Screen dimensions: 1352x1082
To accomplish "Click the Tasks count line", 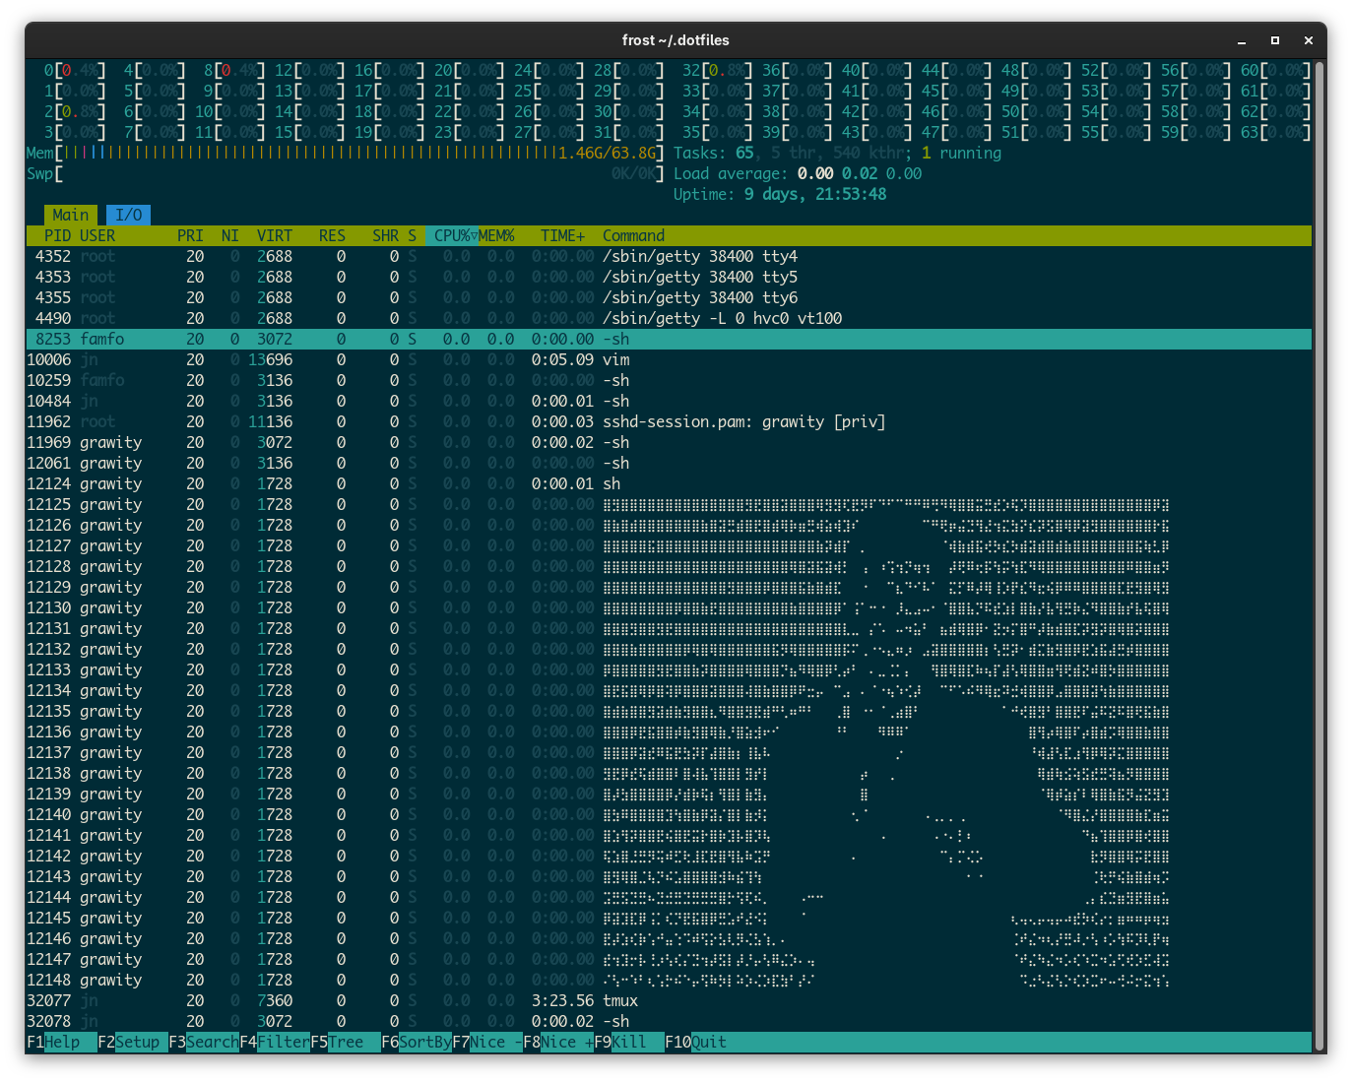I will [x=837, y=154].
